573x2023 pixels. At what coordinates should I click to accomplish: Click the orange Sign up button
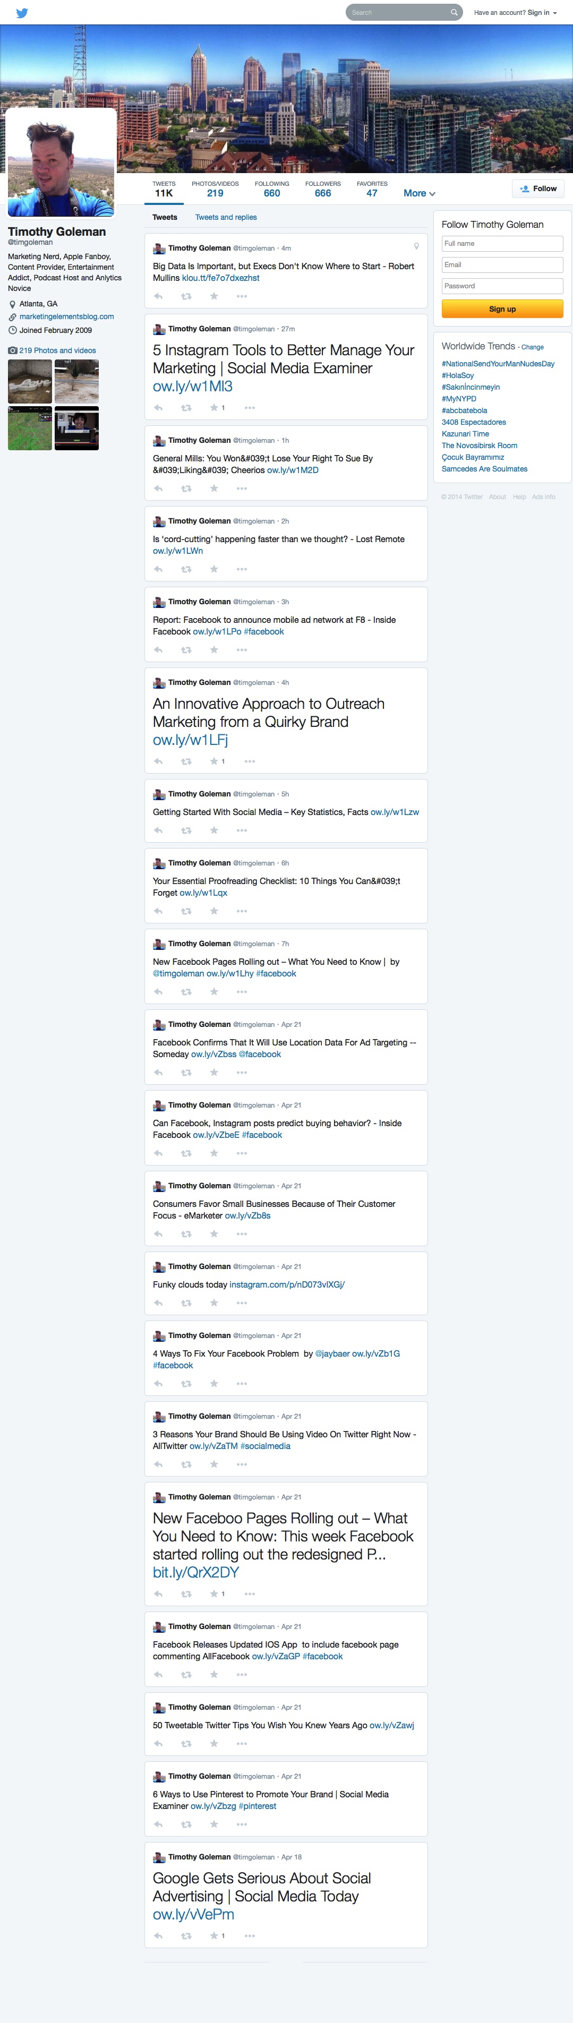(502, 308)
